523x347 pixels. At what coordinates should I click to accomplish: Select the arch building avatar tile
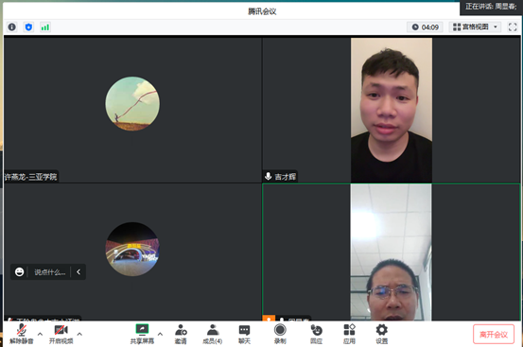click(132, 249)
